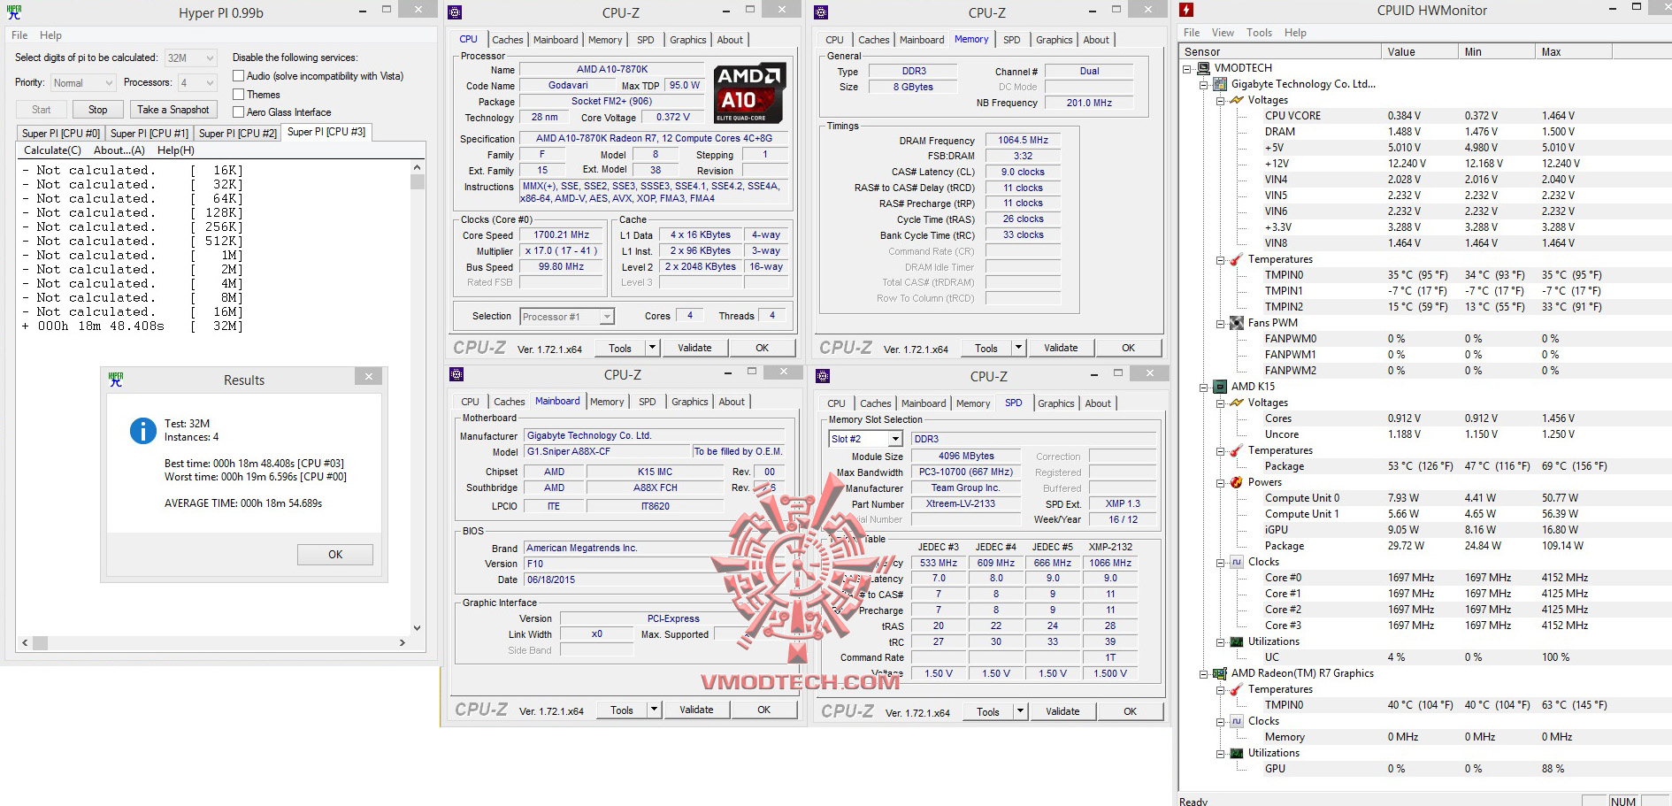Open the Calculate(C) menu in Hyper PI

tap(52, 150)
